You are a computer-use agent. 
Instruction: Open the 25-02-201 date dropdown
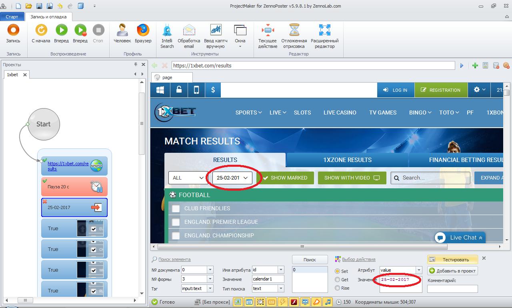(232, 178)
